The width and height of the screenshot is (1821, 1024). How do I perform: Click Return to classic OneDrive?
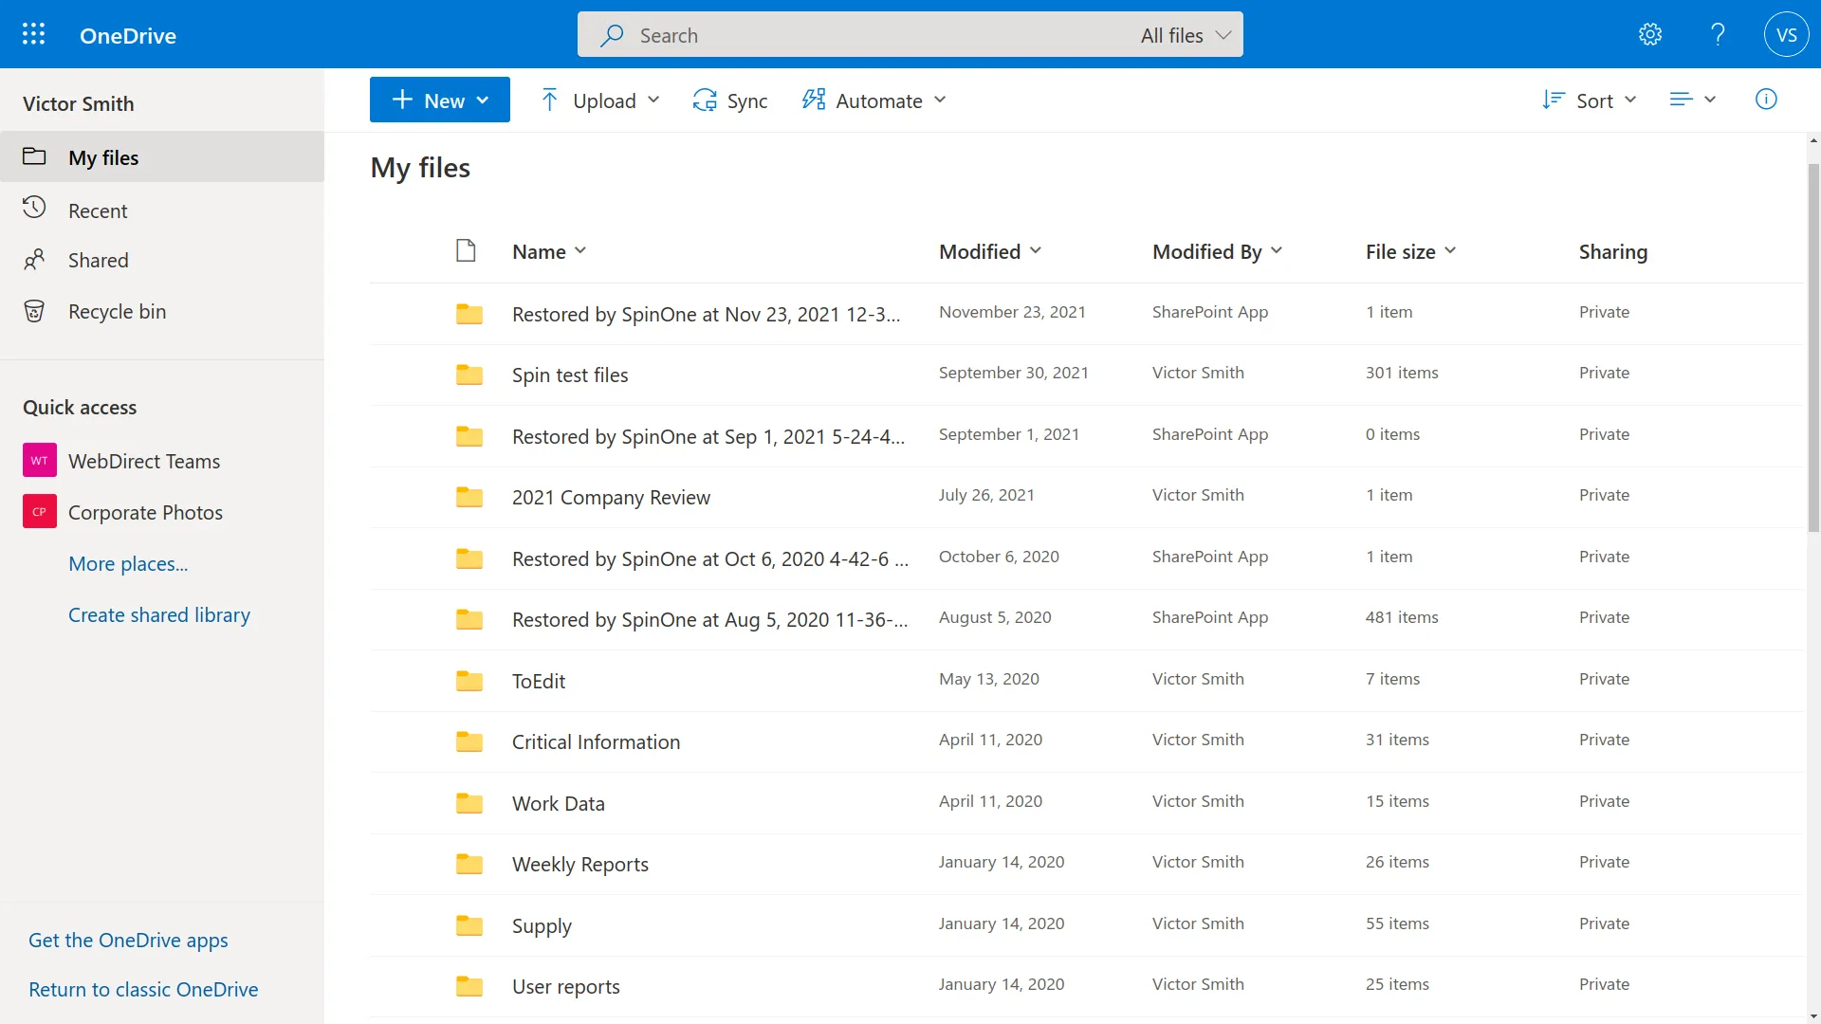pos(143,989)
